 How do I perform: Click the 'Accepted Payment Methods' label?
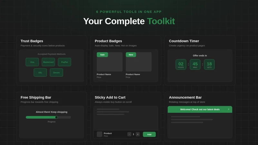pyautogui.click(x=52, y=54)
